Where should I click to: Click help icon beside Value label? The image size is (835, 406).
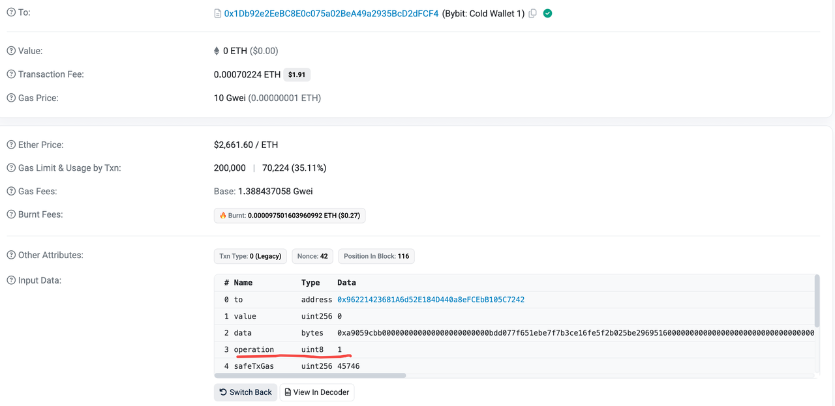pos(11,51)
